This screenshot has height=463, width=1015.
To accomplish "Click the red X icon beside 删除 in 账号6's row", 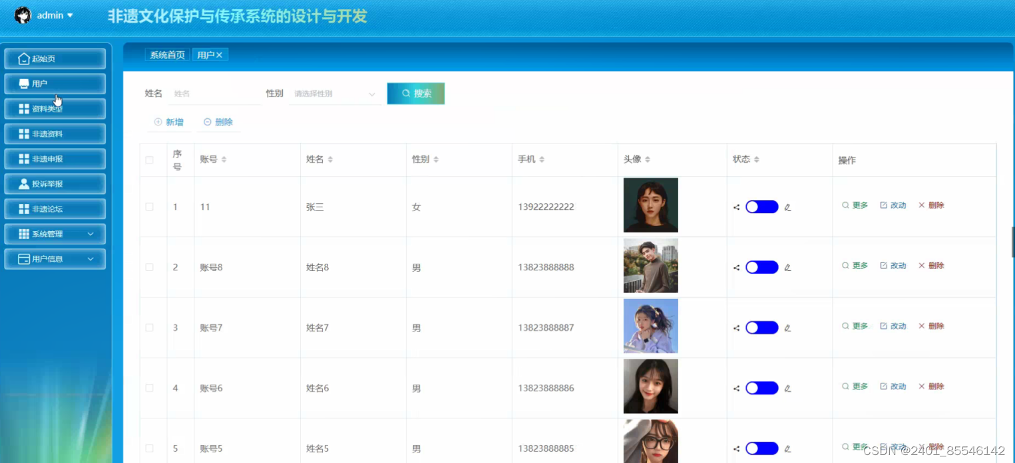I will coord(922,386).
